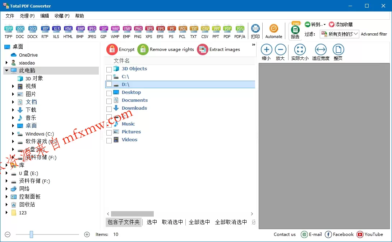Select XLS conversion icon
Image resolution: width=392 pixels, height=242 pixels.
(56, 32)
